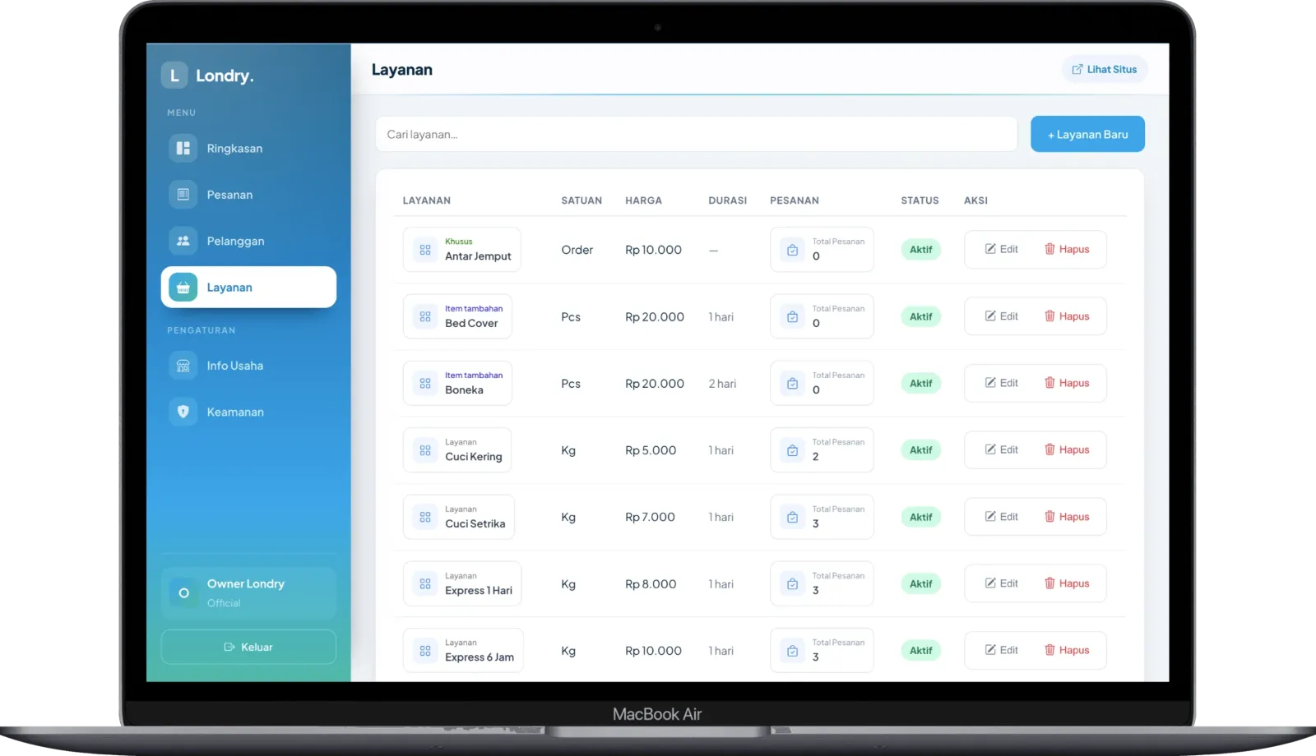Image resolution: width=1316 pixels, height=756 pixels.
Task: Click grid icon of Bed Cover service
Action: 425,316
